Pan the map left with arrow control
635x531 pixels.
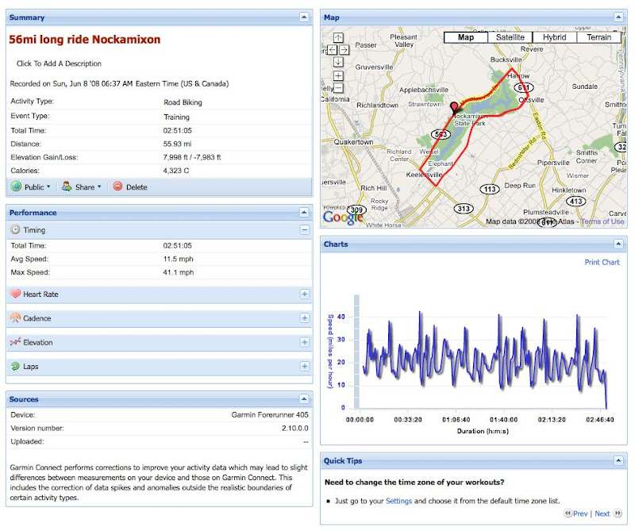[x=332, y=49]
